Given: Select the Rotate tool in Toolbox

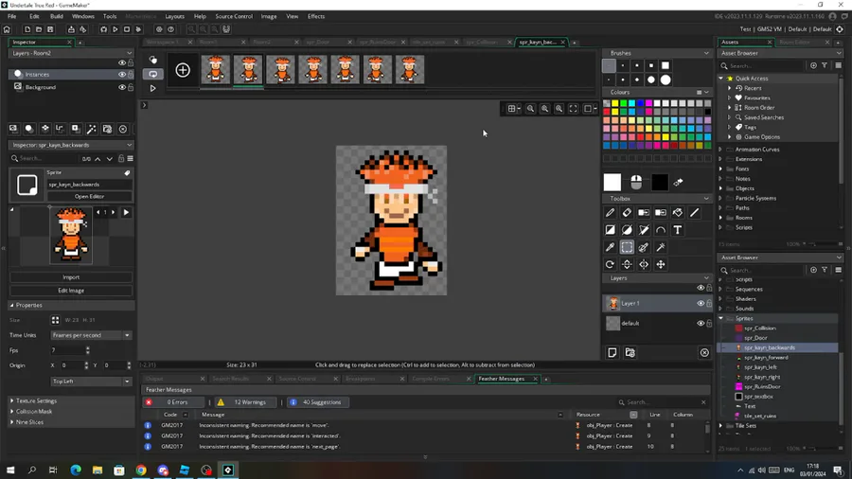Looking at the screenshot, I should tap(610, 264).
